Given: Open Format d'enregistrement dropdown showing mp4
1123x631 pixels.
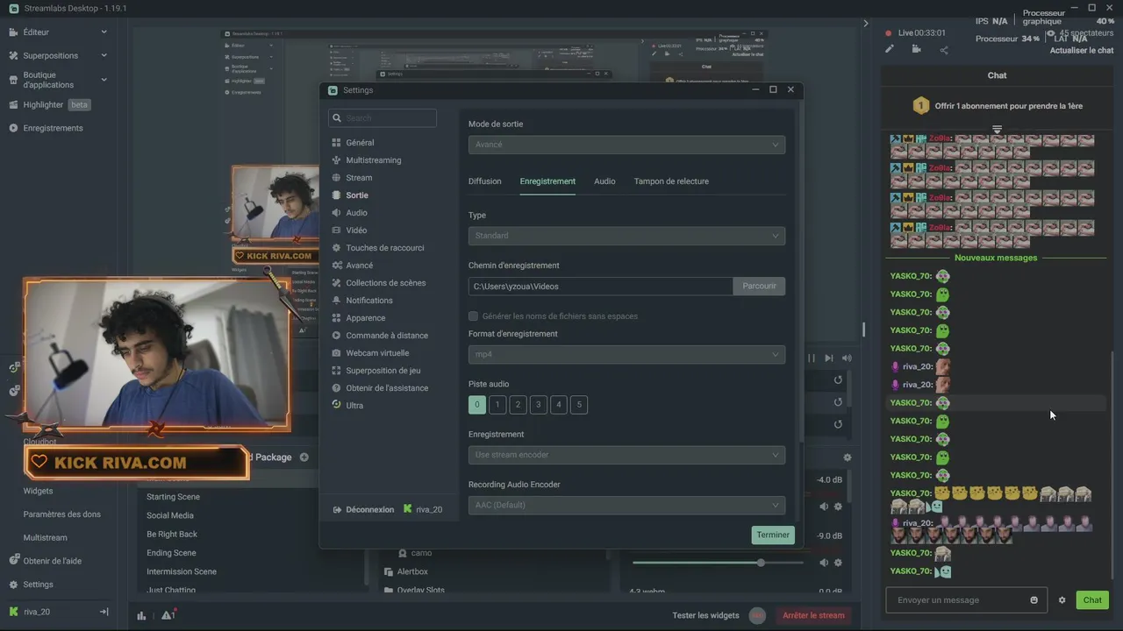Looking at the screenshot, I should tap(626, 355).
